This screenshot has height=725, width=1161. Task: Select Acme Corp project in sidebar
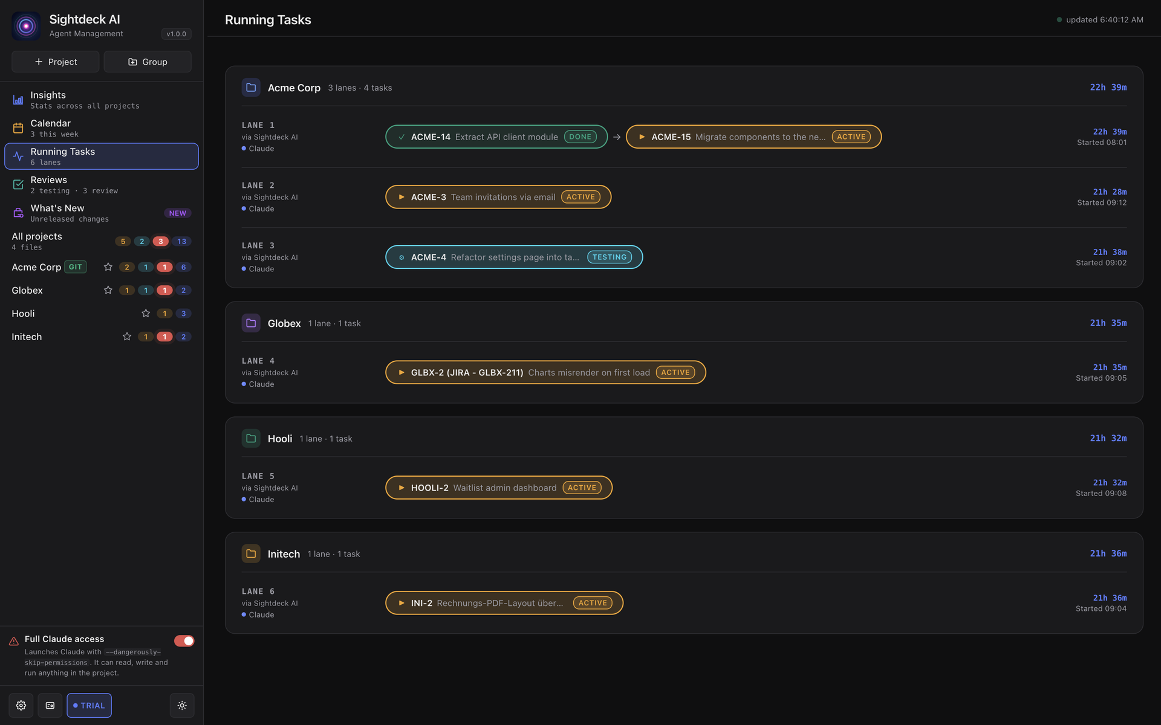pos(36,267)
